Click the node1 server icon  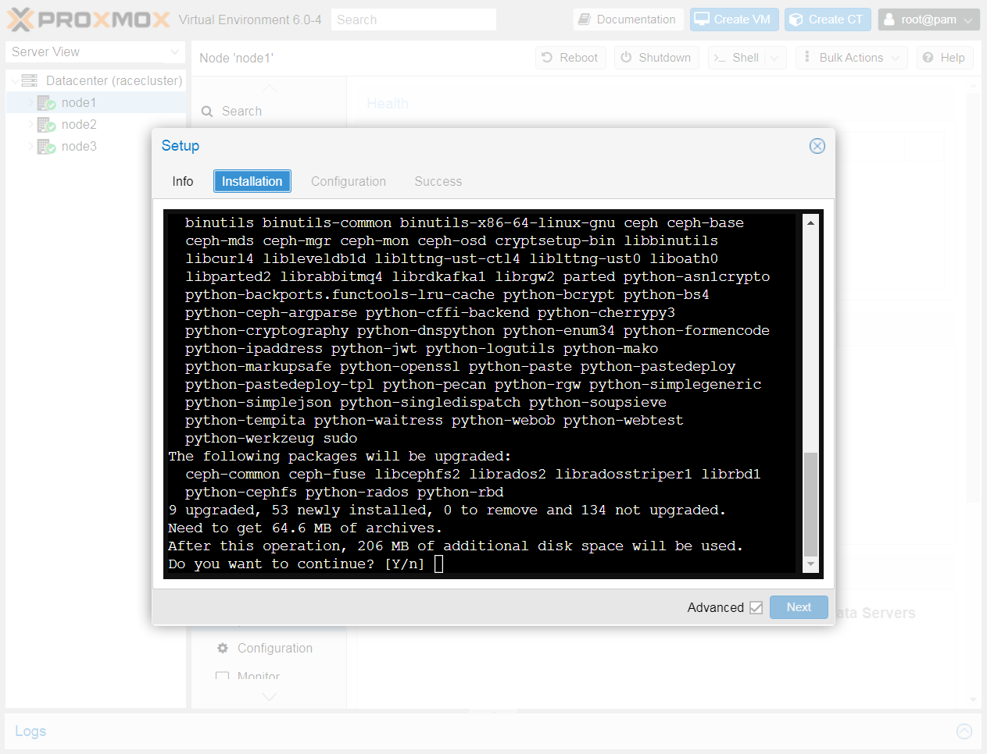point(47,102)
